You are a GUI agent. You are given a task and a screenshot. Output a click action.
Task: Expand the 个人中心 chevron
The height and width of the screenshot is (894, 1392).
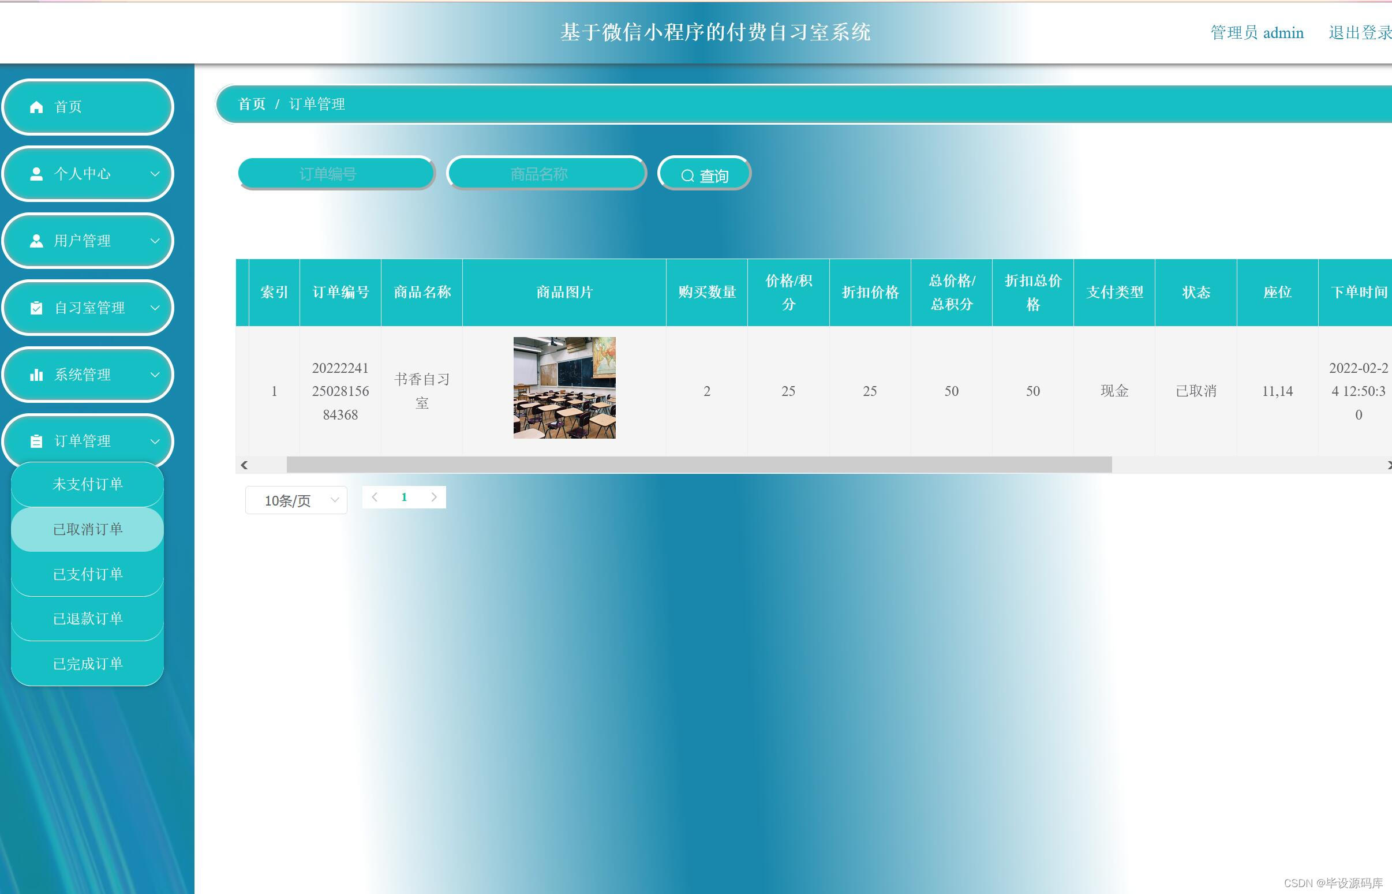(155, 174)
